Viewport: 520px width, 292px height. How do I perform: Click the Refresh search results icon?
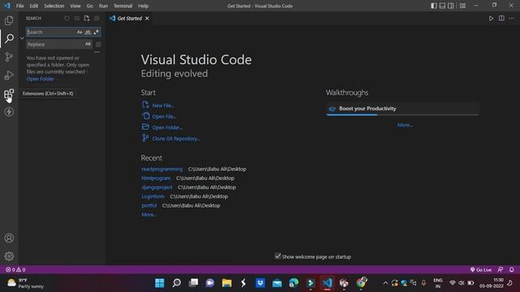click(x=67, y=18)
